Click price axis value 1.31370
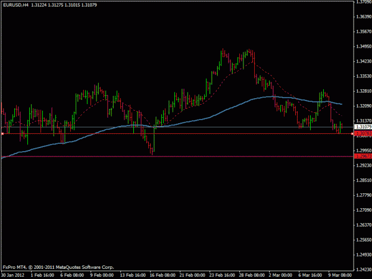372x279 pixels. click(364, 121)
